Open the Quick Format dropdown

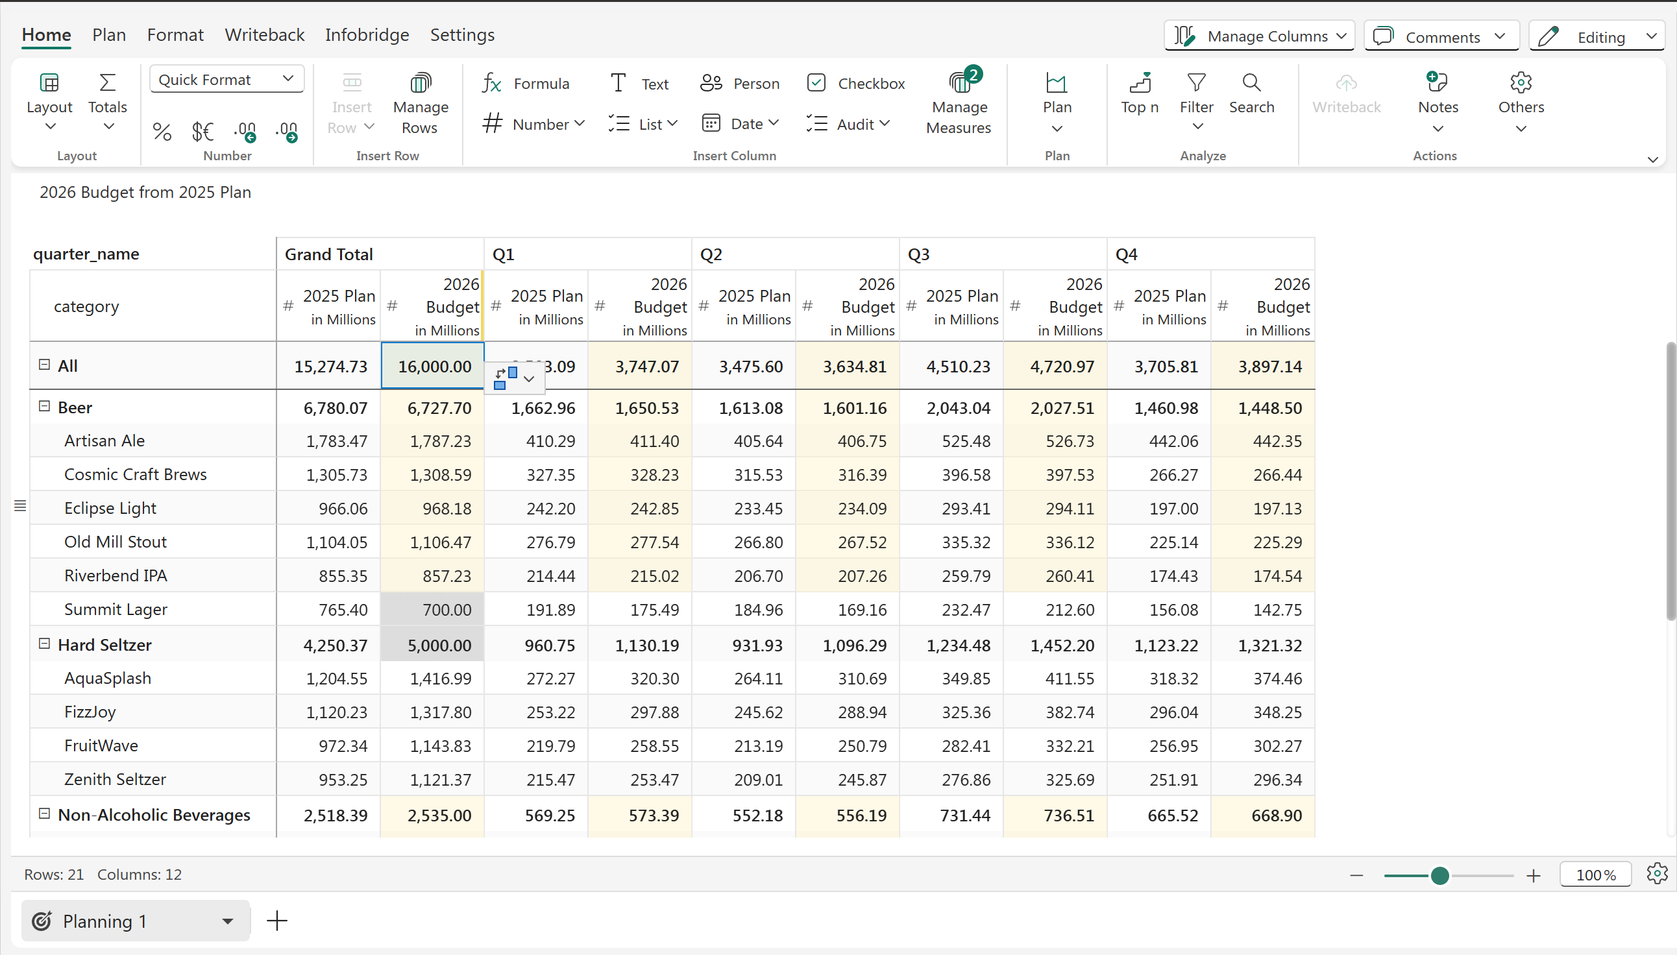226,79
